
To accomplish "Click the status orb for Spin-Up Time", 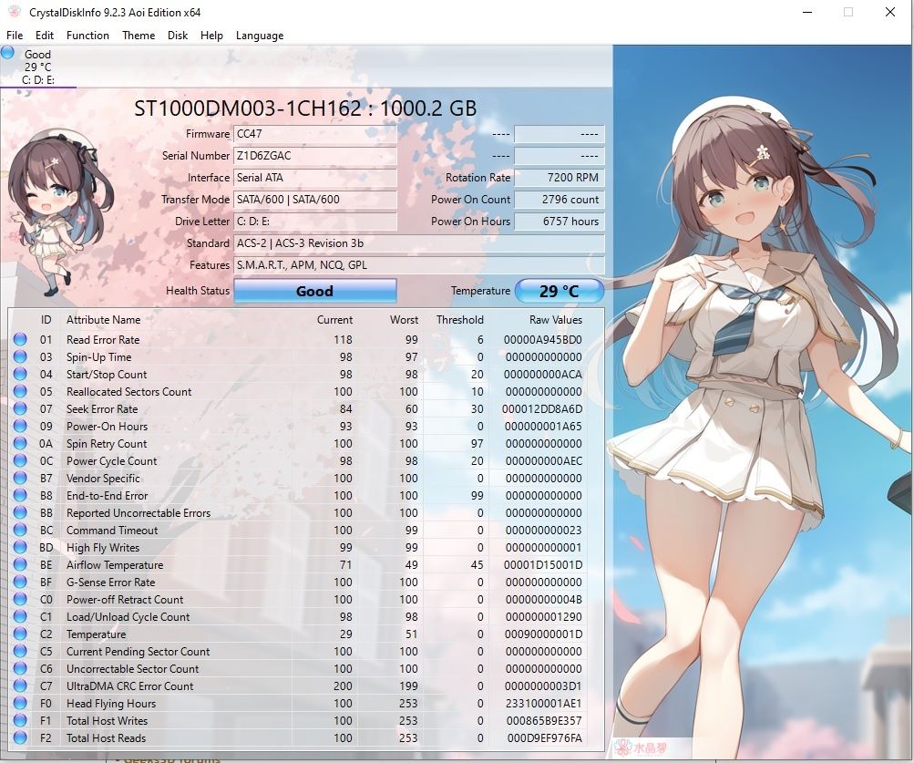I will coord(20,356).
